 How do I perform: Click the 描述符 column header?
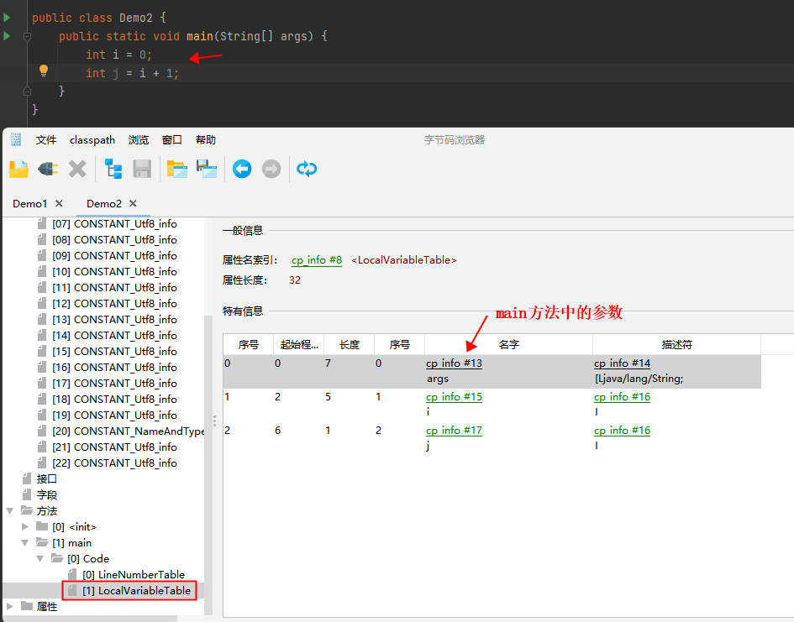tap(677, 345)
